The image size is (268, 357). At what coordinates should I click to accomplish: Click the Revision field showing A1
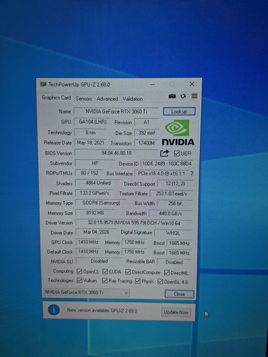[x=147, y=122]
